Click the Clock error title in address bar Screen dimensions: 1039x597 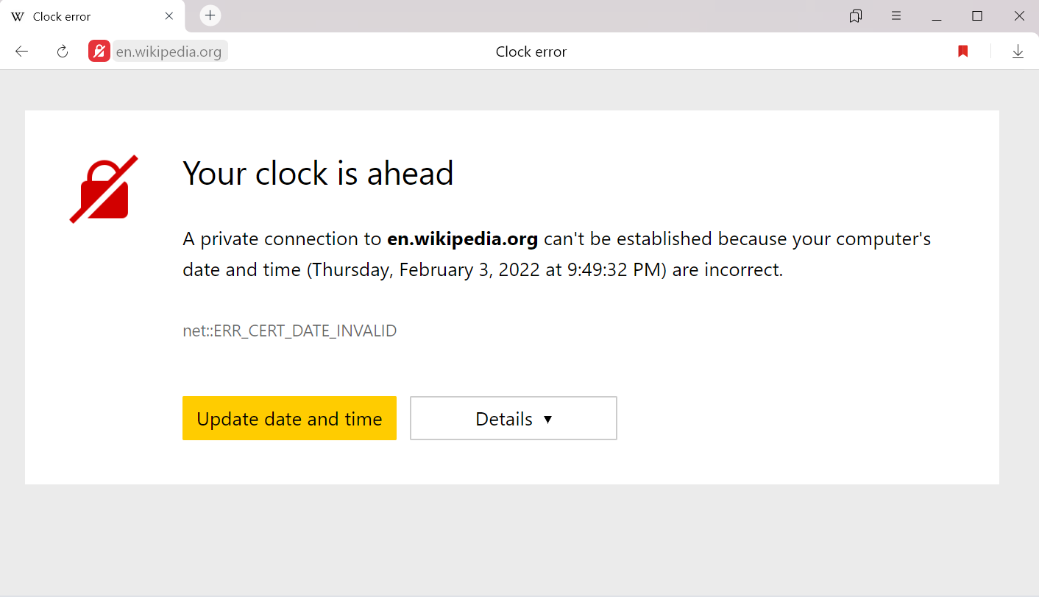click(x=531, y=52)
